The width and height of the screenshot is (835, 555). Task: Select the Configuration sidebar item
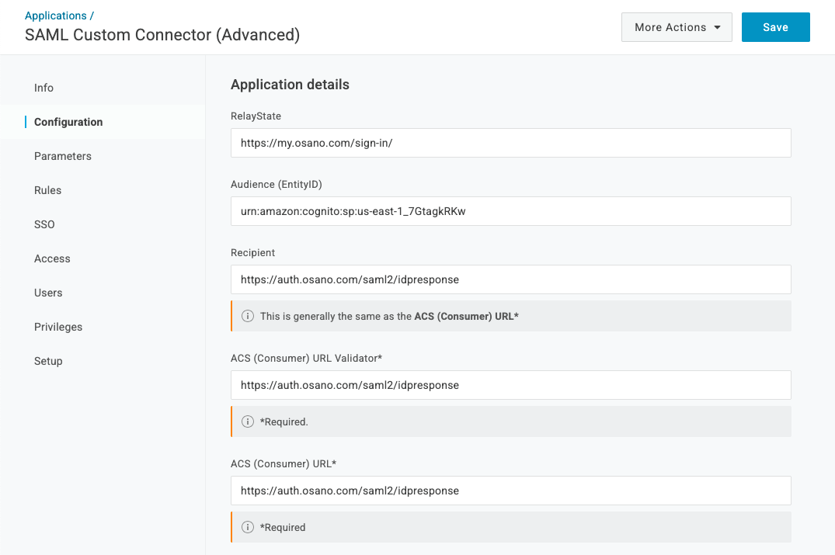[68, 122]
